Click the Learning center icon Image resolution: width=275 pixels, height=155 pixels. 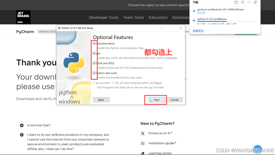[x=143, y=153]
